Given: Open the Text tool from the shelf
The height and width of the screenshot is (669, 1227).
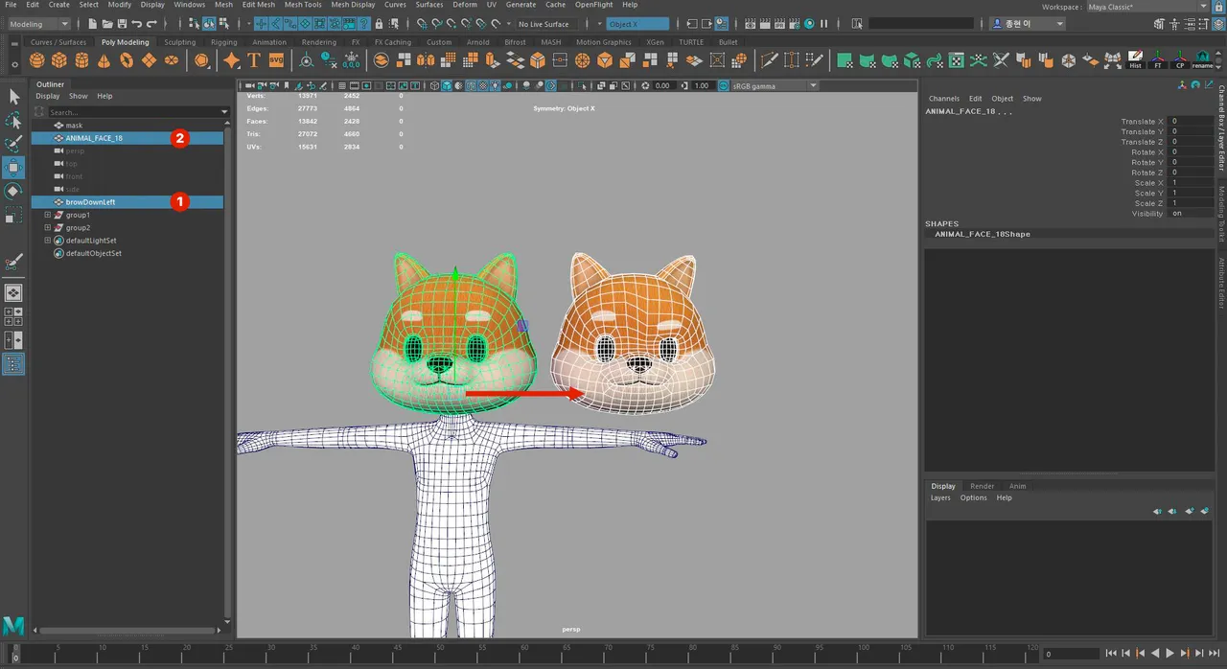Looking at the screenshot, I should coord(253,60).
